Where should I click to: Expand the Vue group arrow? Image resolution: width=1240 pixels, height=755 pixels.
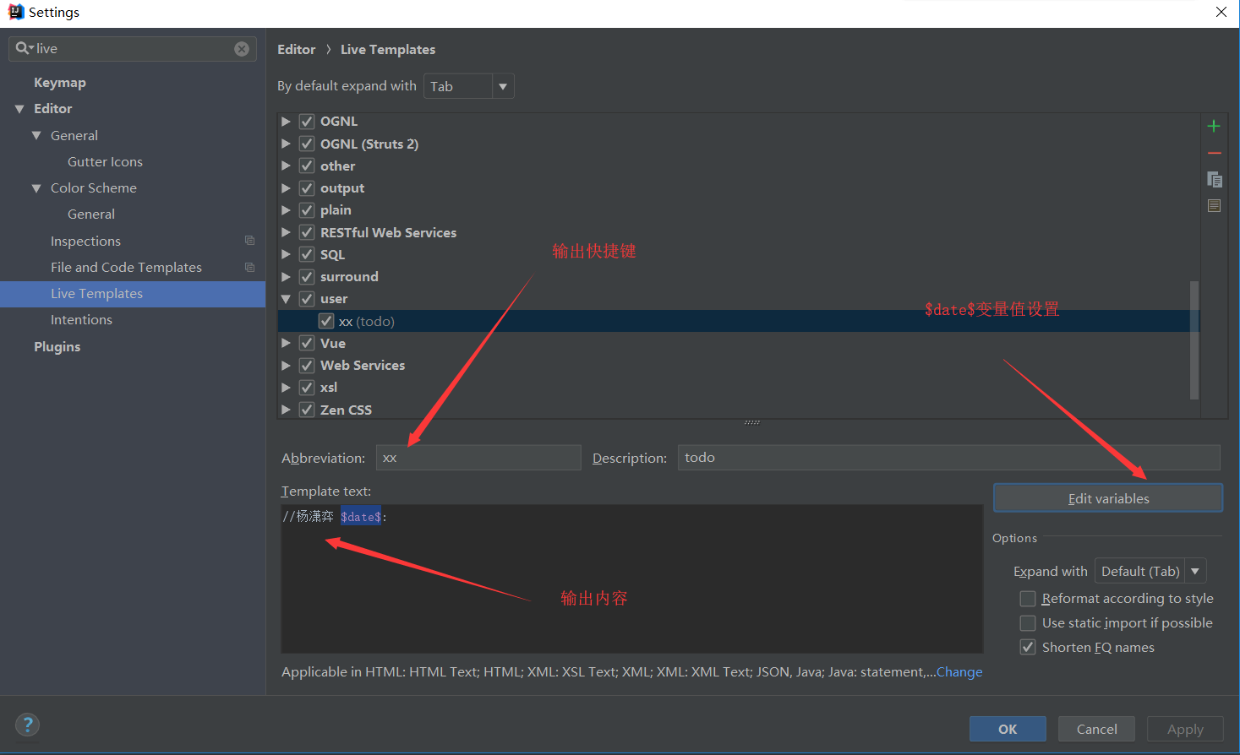(x=286, y=343)
